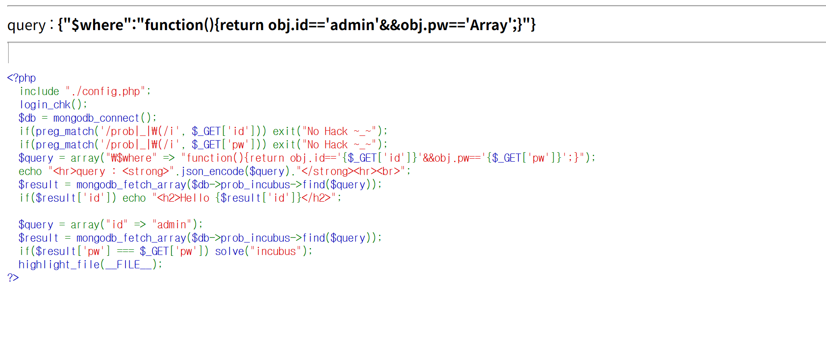Click the highlight_file(__FILE__); line
Screen dimensions: 826x347
pos(90,264)
